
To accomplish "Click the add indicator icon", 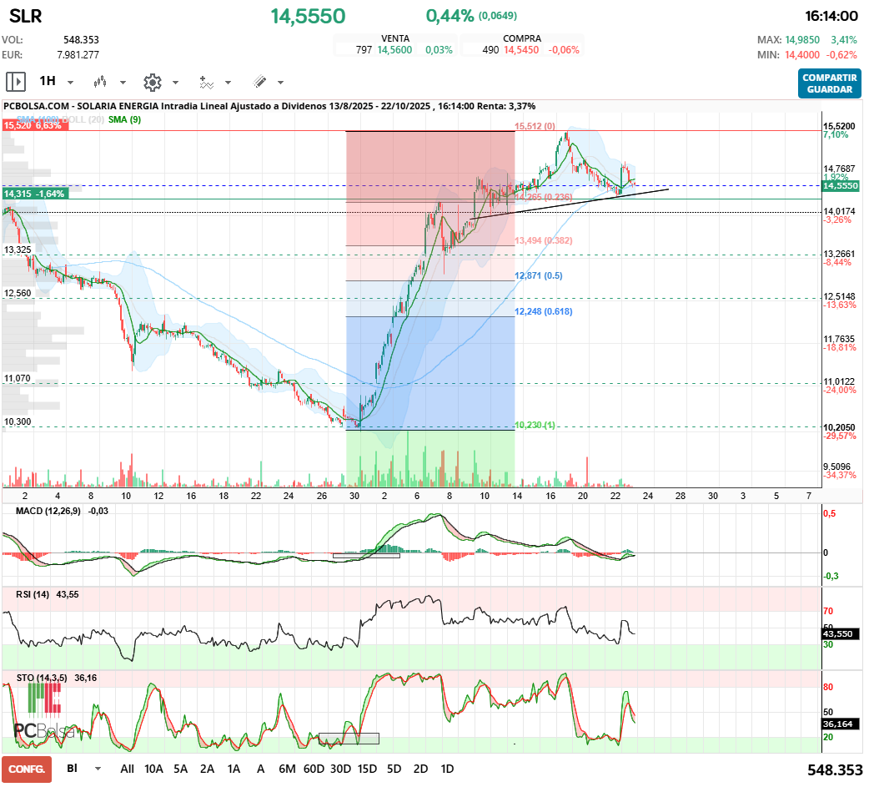I will pyautogui.click(x=205, y=82).
